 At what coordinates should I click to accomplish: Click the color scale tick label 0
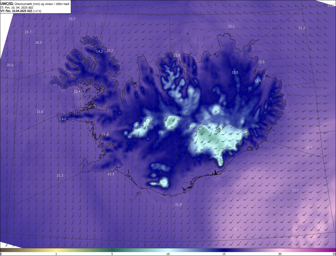[1, 254]
